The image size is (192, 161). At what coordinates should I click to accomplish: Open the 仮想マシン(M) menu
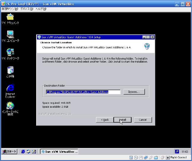pos(10,9)
